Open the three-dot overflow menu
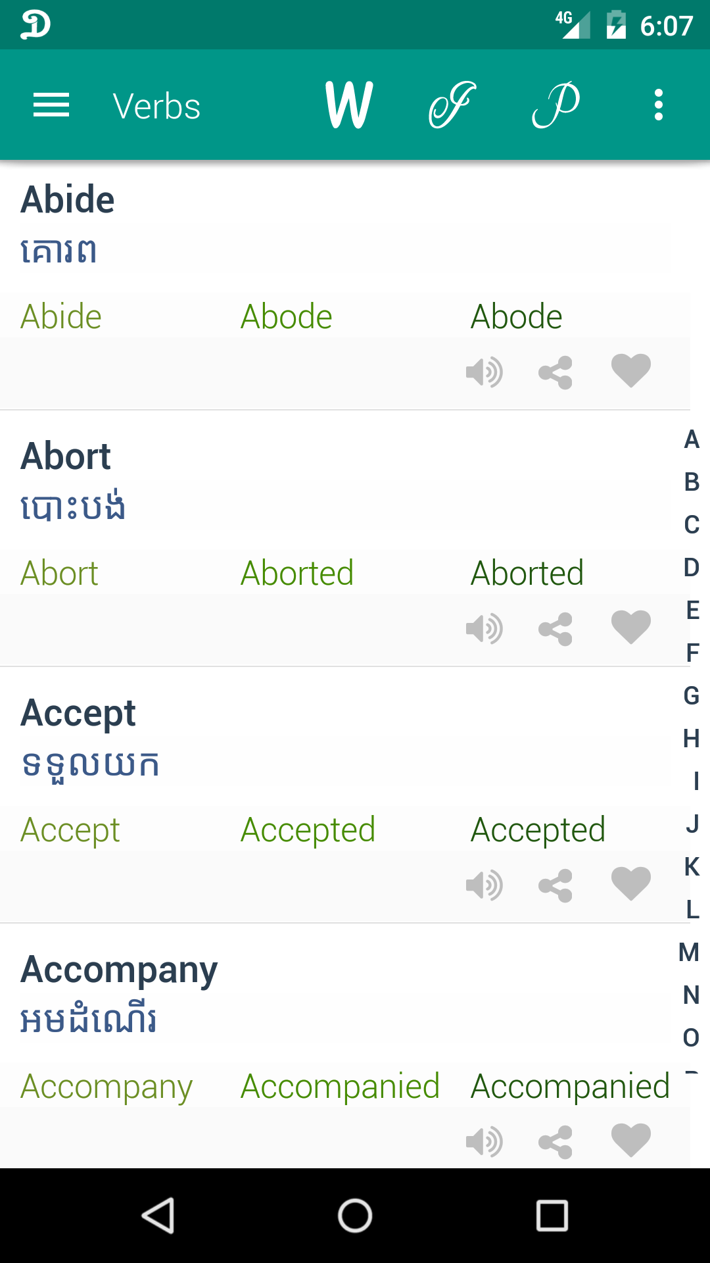 (x=659, y=105)
